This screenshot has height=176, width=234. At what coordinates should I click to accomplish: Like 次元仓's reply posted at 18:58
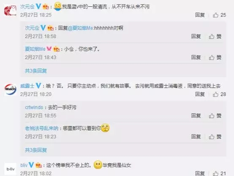[x=215, y=36]
